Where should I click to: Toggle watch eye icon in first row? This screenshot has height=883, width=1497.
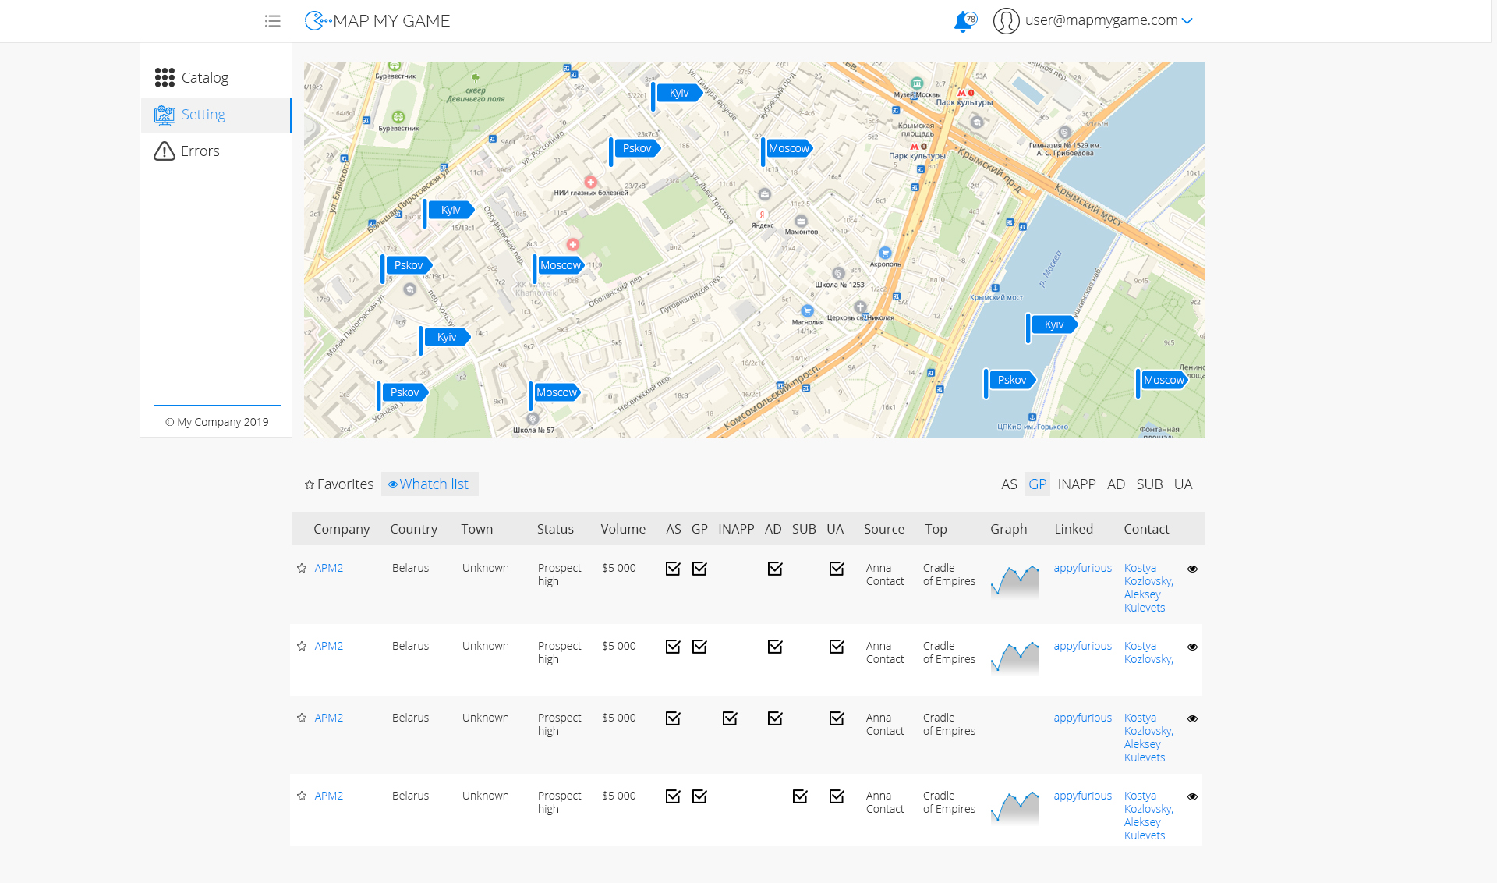(1192, 569)
